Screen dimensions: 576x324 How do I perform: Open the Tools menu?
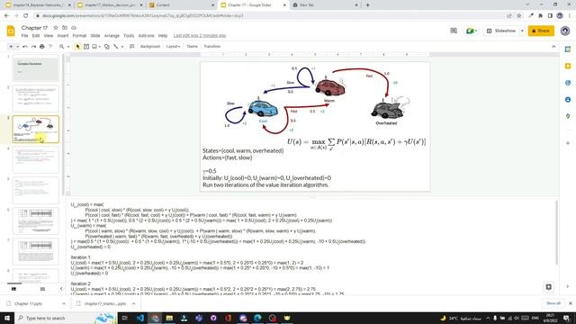point(129,36)
